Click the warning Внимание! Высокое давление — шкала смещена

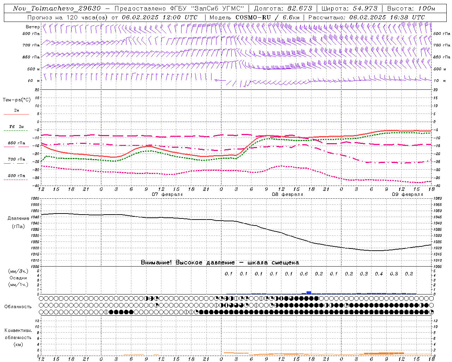220,263
